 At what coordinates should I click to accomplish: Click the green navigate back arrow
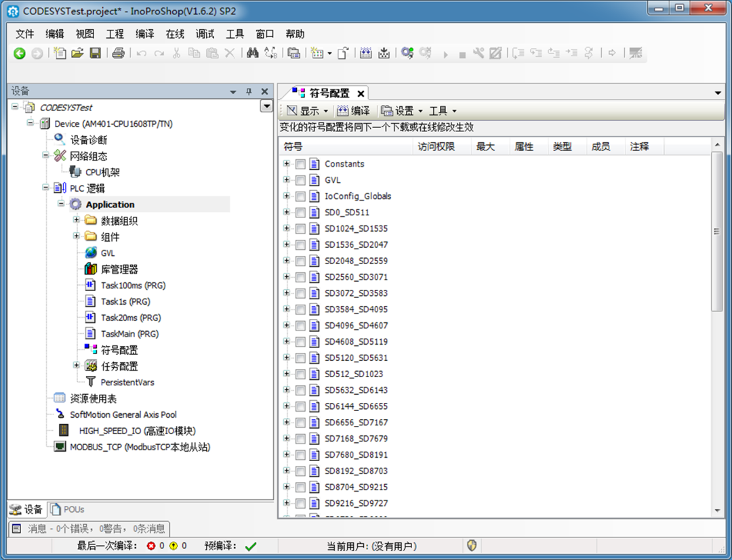click(x=20, y=53)
